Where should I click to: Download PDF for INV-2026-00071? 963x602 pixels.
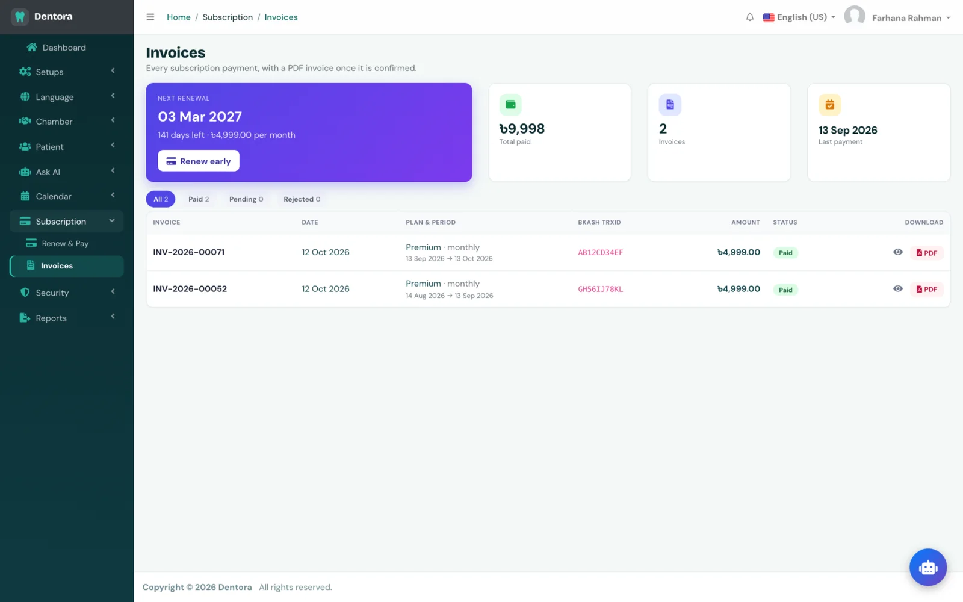pos(927,253)
